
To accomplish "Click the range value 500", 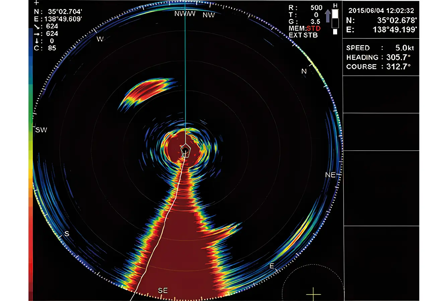I will (x=316, y=8).
